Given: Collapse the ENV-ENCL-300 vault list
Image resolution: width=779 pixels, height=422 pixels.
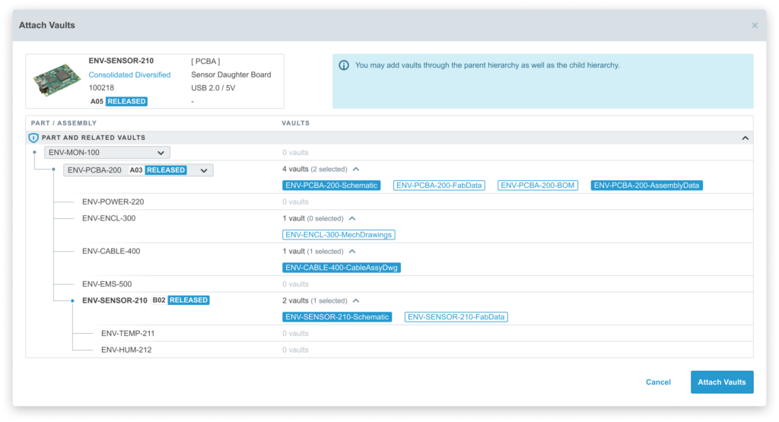Looking at the screenshot, I should pyautogui.click(x=351, y=218).
